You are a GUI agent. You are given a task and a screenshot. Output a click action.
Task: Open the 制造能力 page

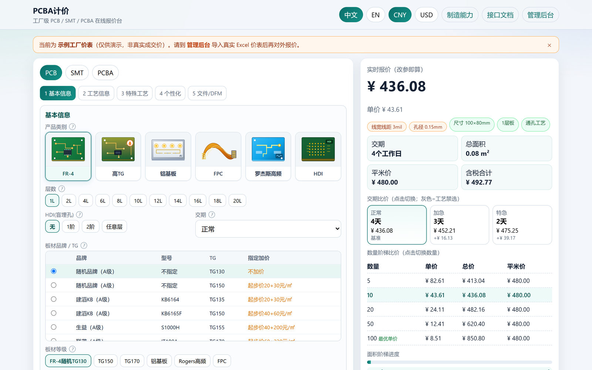pyautogui.click(x=460, y=15)
